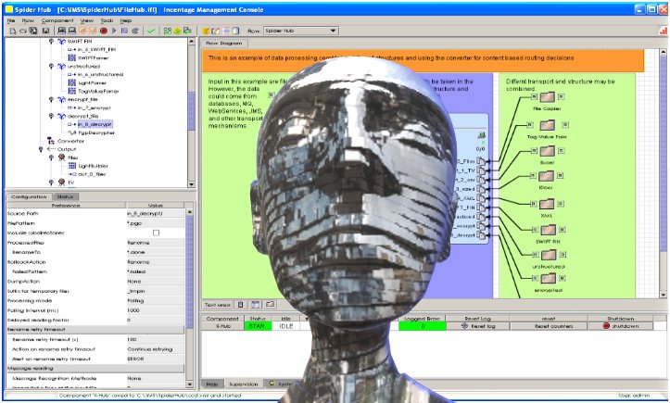This screenshot has height=403, width=670.
Task: Select in_5_SWIFT_FIN tree item
Action: [96, 50]
